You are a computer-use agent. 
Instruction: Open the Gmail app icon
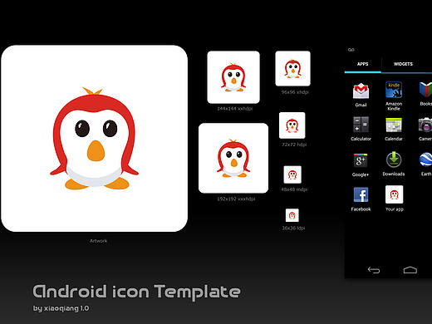[361, 91]
